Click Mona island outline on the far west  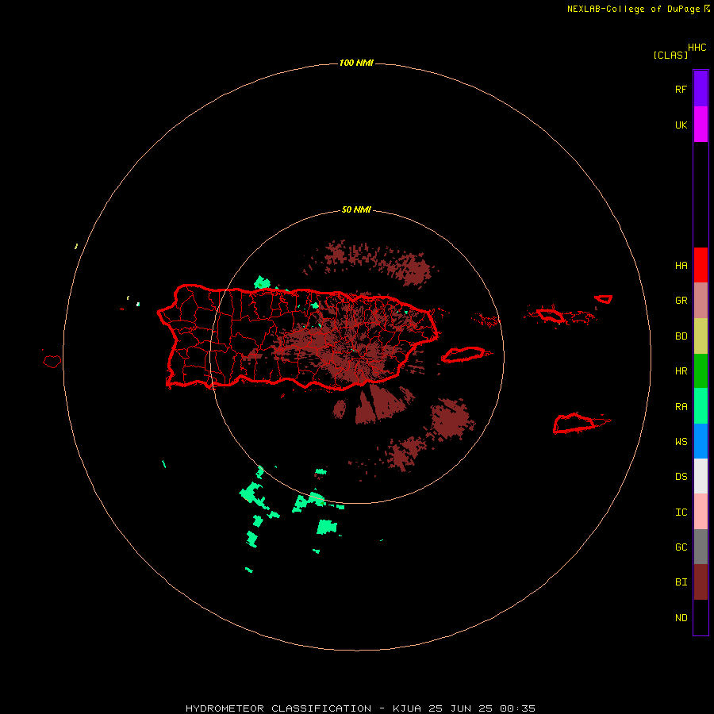tap(52, 362)
